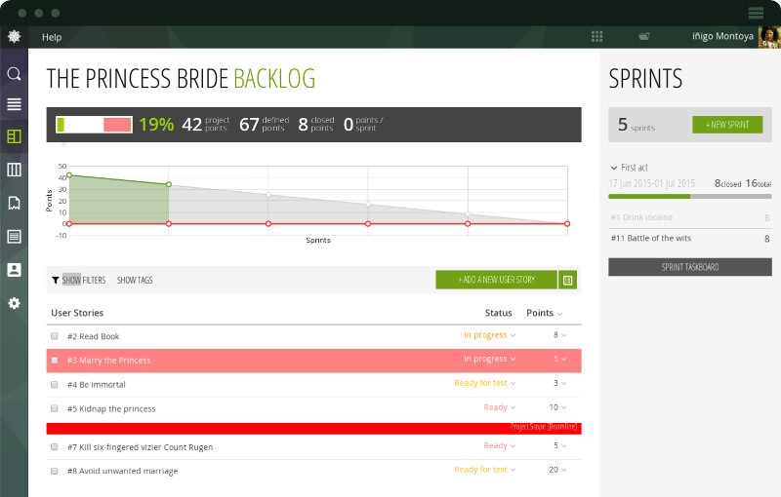
Task: Open the Admin gear icon in sidebar
Action: pyautogui.click(x=14, y=303)
